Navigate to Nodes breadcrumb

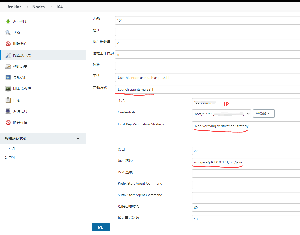tap(39, 7)
